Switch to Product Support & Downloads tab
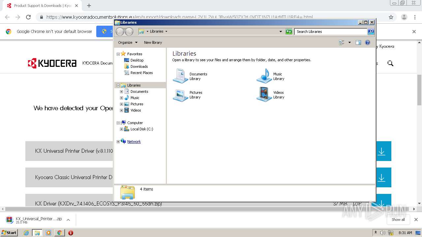 [42, 6]
